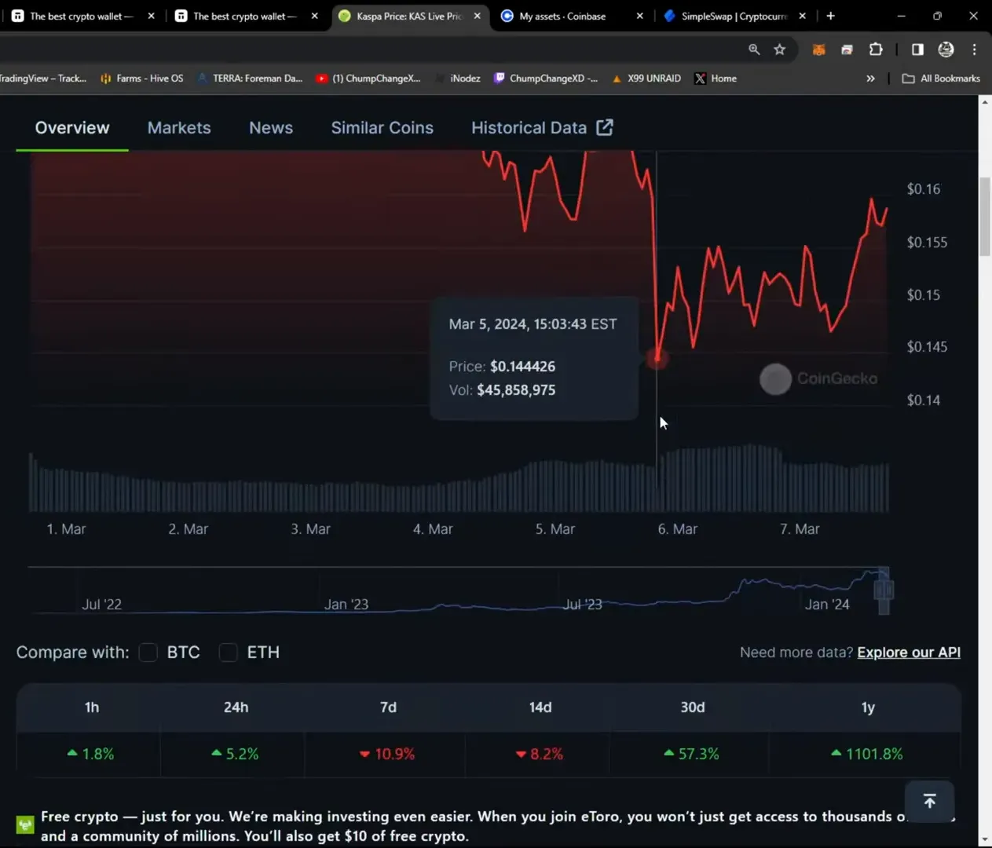992x848 pixels.
Task: Close the SimpleSwap tab
Action: pos(802,16)
